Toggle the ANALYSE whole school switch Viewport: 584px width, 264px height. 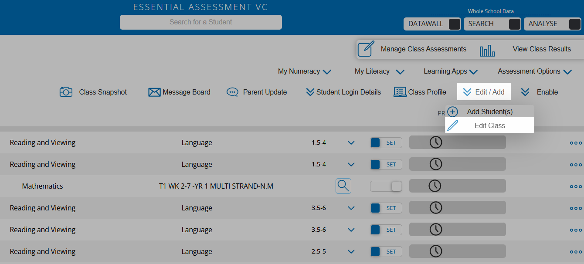tap(575, 24)
